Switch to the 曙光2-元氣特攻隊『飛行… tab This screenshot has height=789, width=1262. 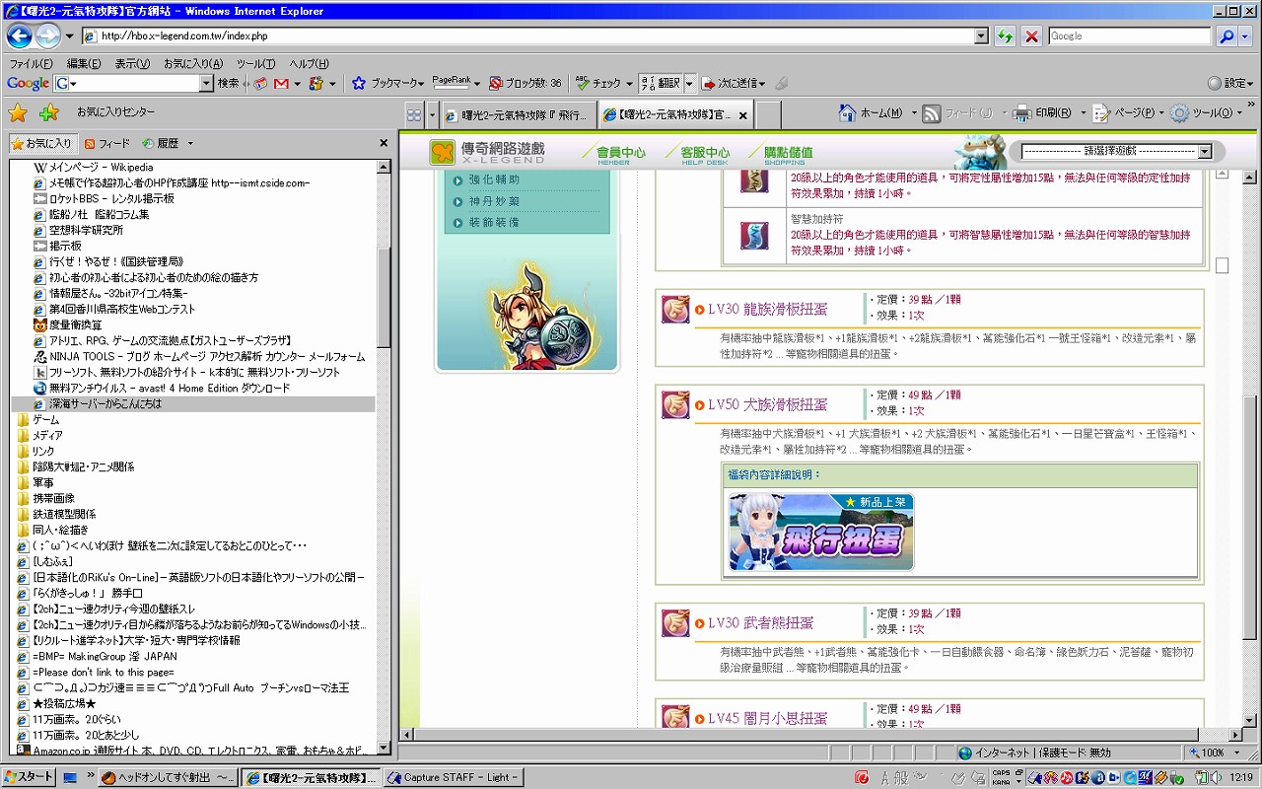coord(519,115)
